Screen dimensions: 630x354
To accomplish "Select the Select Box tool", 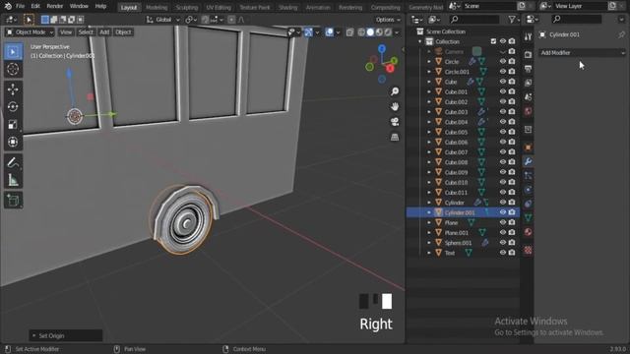I will click(x=13, y=52).
